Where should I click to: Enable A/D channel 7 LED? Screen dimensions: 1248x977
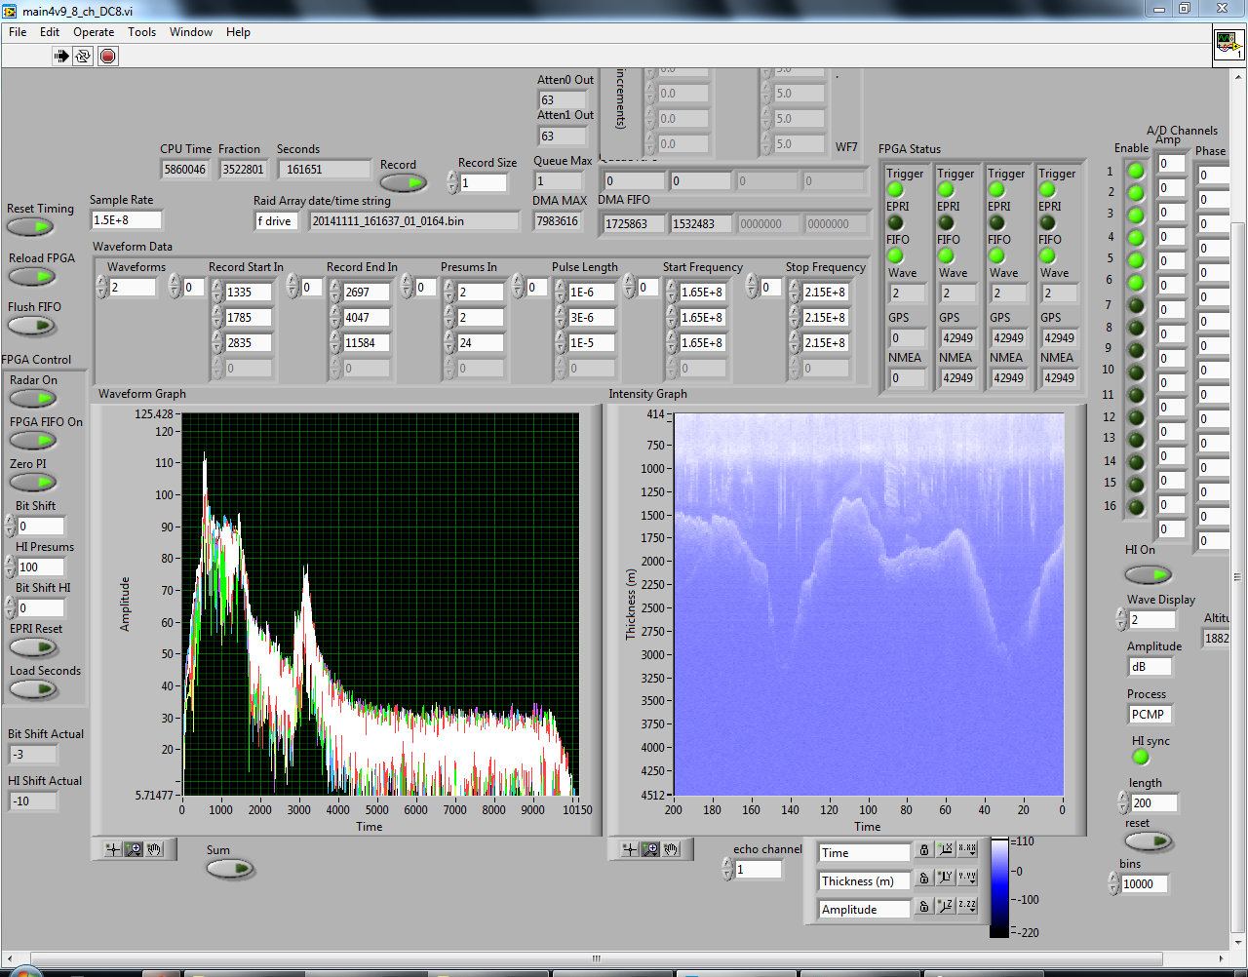point(1136,305)
